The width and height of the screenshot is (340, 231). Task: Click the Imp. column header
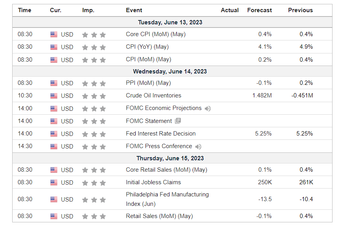(88, 10)
